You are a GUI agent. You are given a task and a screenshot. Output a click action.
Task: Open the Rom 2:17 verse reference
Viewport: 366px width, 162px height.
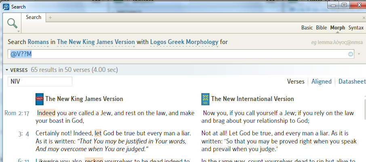(x=17, y=114)
